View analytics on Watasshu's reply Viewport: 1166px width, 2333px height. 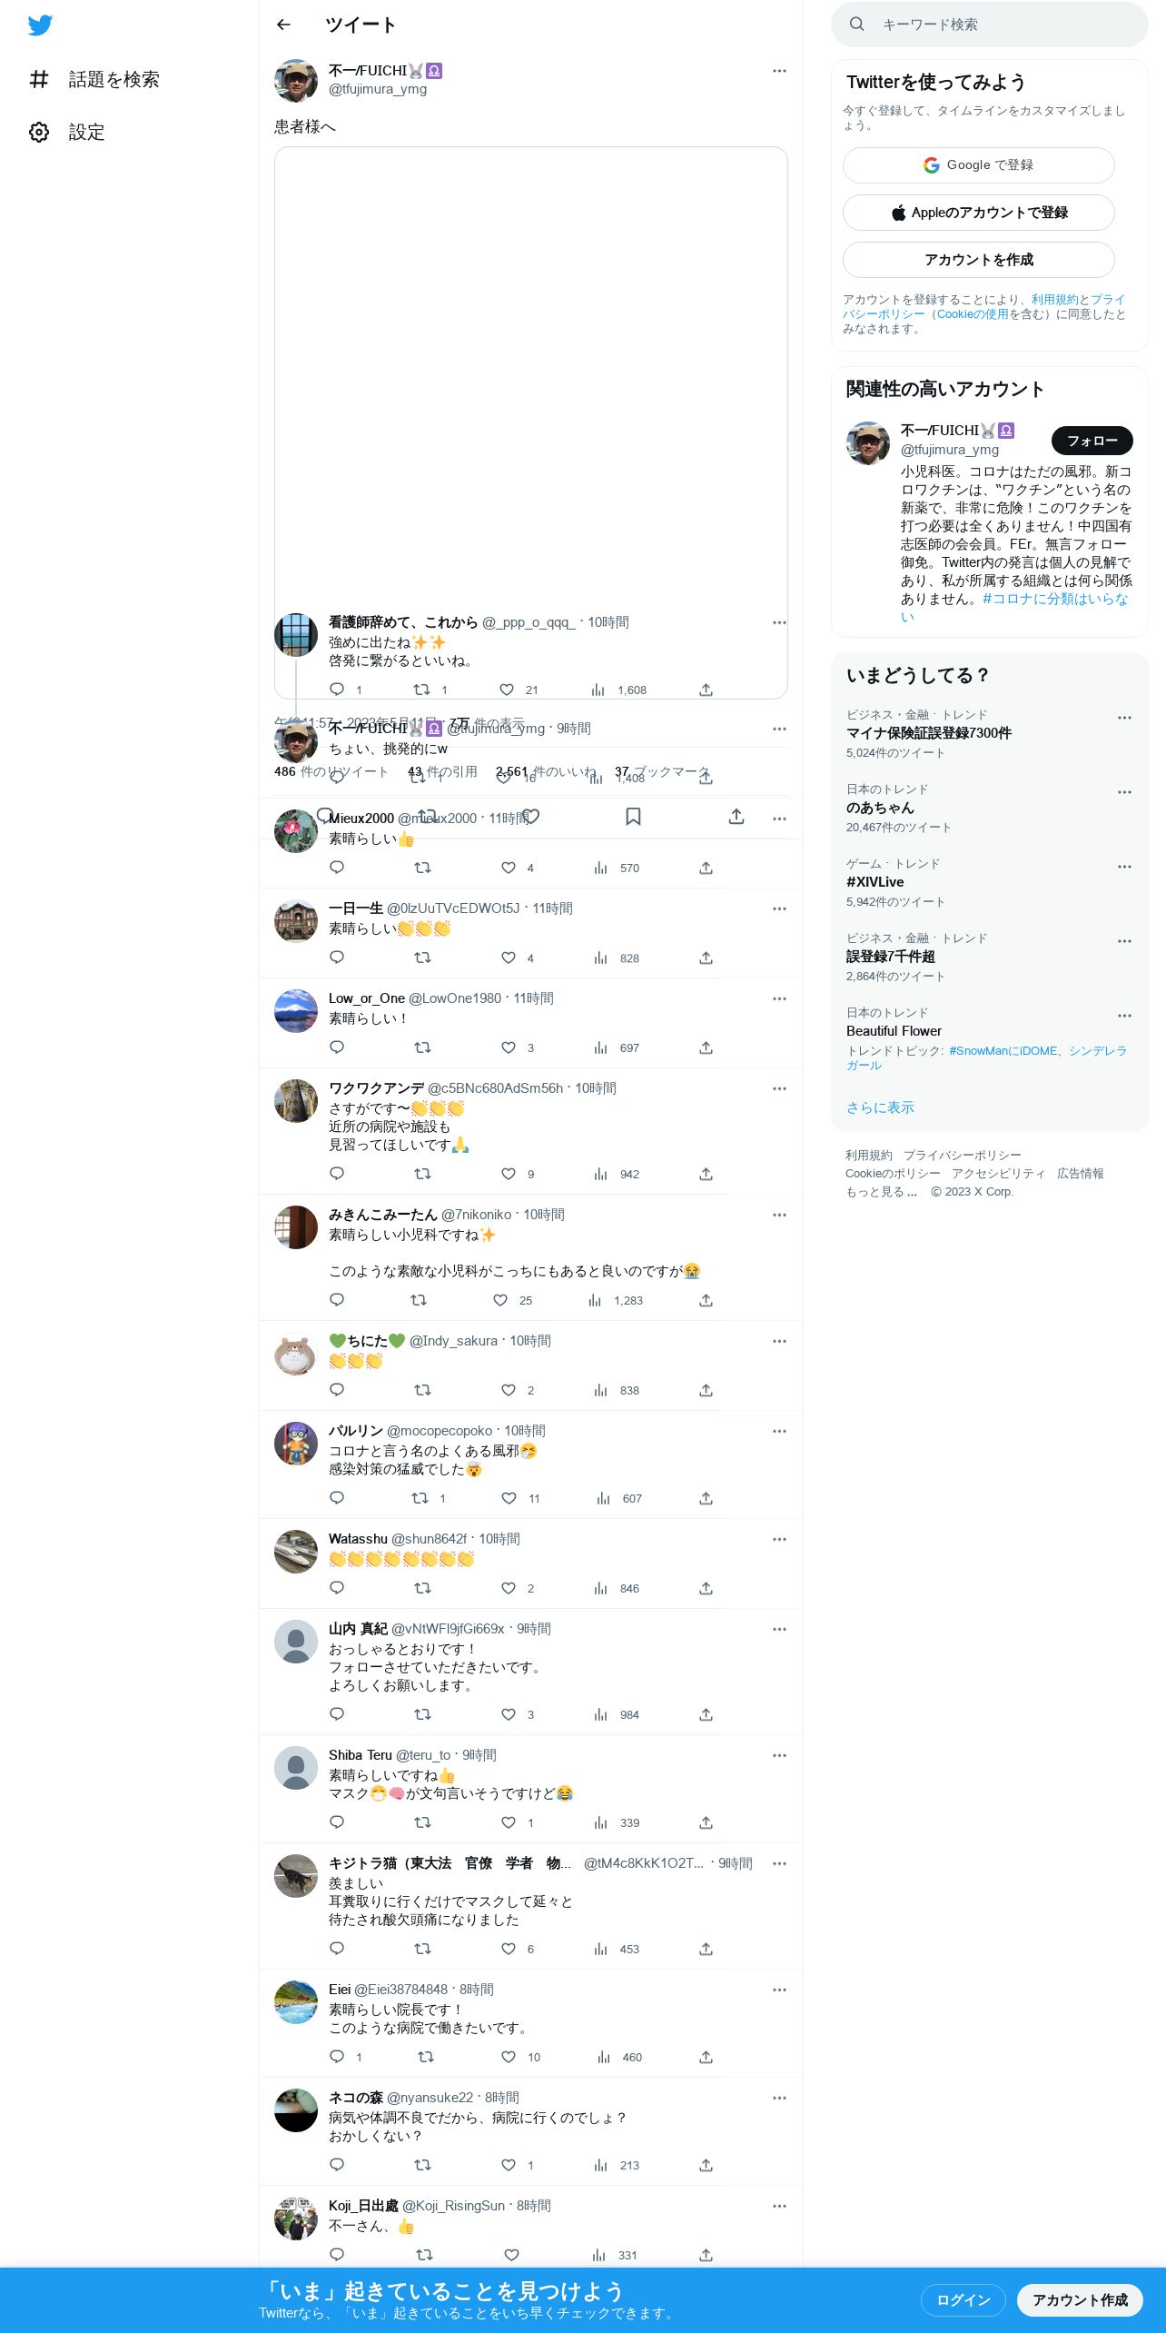[600, 1588]
